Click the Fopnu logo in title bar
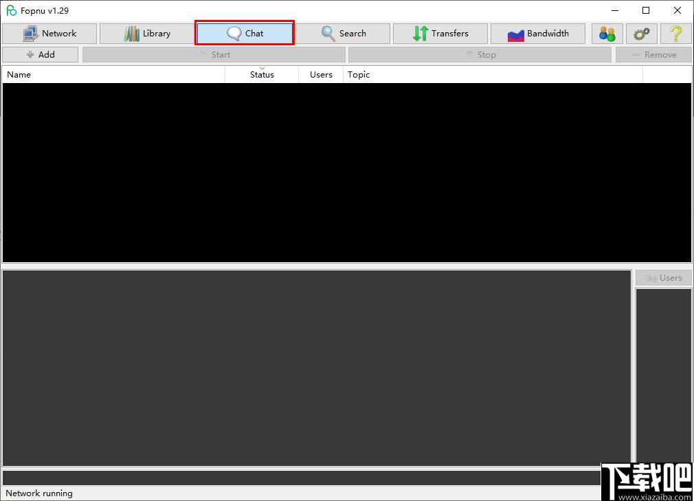Screen dimensions: 694x501 (x=11, y=10)
